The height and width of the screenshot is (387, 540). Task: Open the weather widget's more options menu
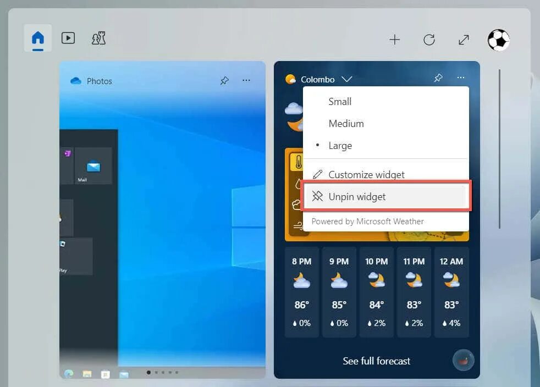click(461, 78)
